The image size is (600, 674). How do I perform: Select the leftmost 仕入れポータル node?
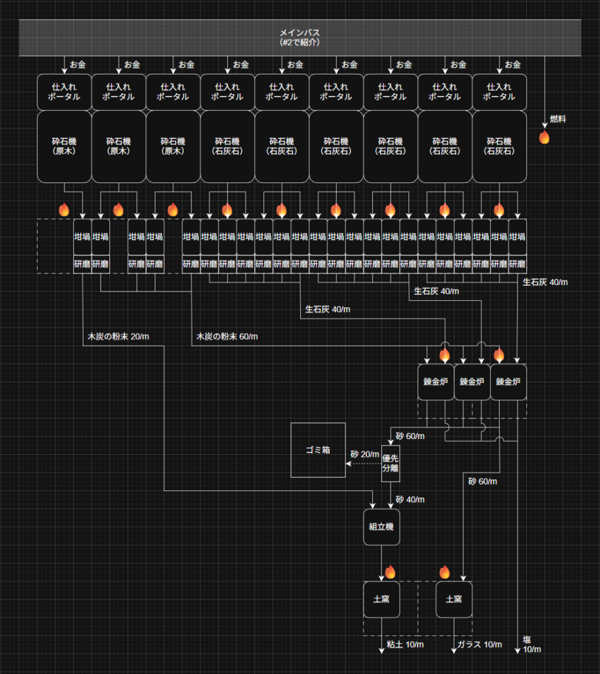64,91
